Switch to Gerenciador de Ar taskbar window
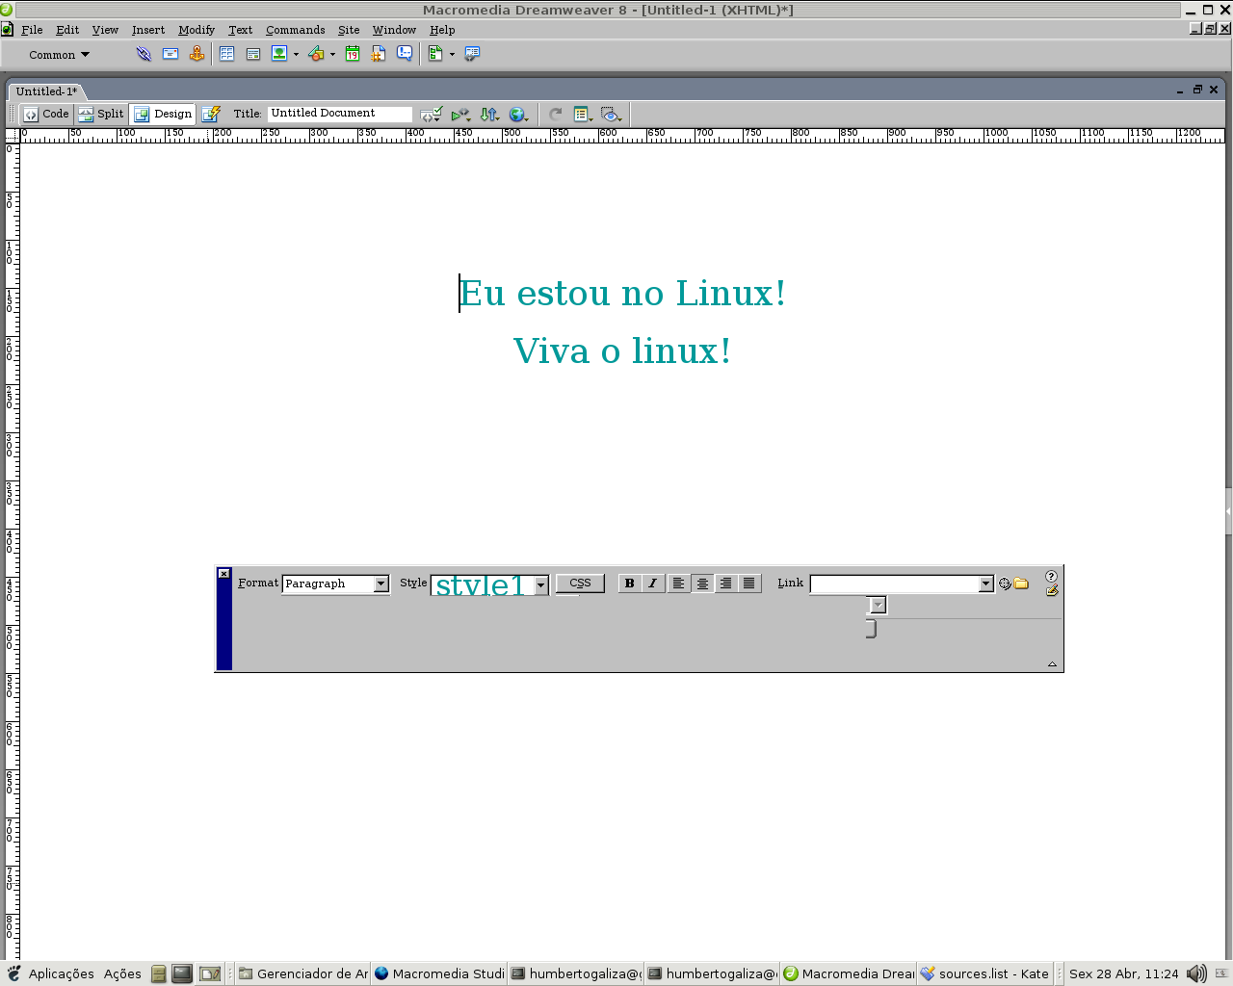Viewport: 1233px width, 986px height. [x=302, y=973]
